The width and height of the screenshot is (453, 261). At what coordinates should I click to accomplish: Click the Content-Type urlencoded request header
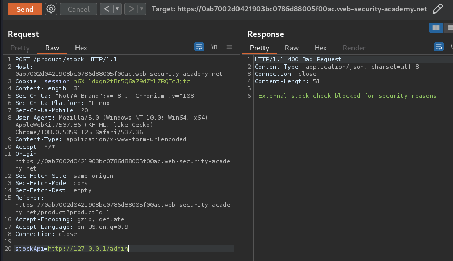coord(100,139)
